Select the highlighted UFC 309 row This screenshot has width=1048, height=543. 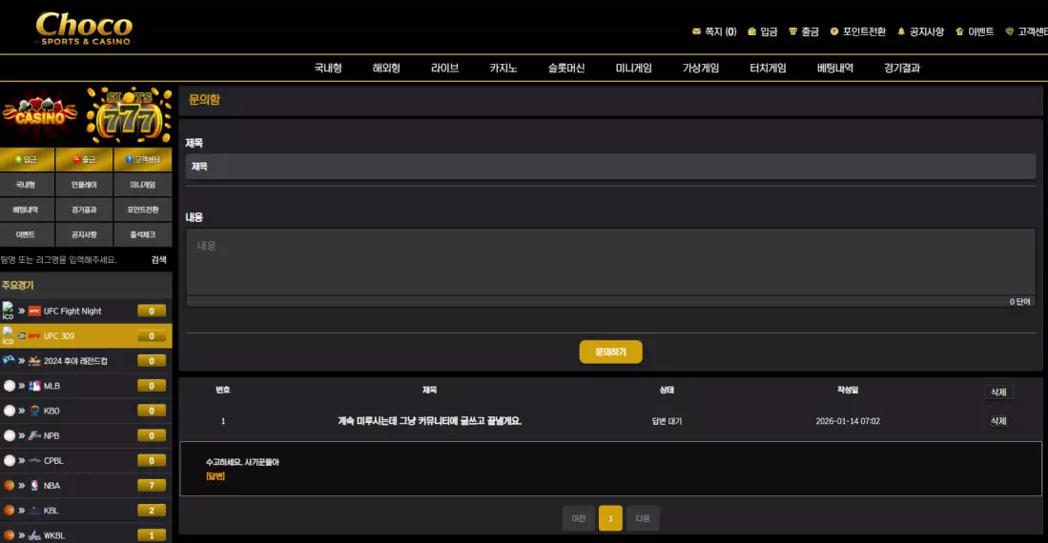click(x=86, y=335)
